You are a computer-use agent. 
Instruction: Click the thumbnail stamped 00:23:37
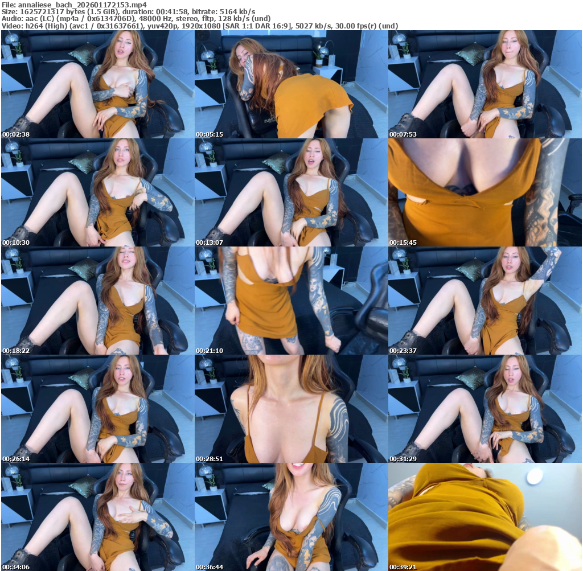click(x=485, y=301)
